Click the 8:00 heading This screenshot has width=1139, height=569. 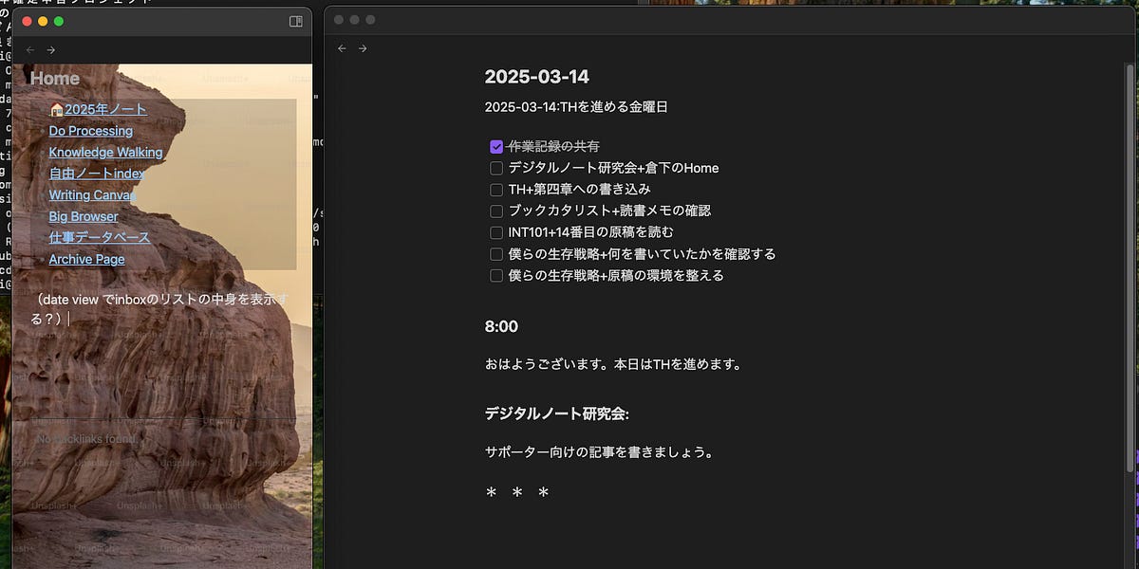(x=501, y=326)
